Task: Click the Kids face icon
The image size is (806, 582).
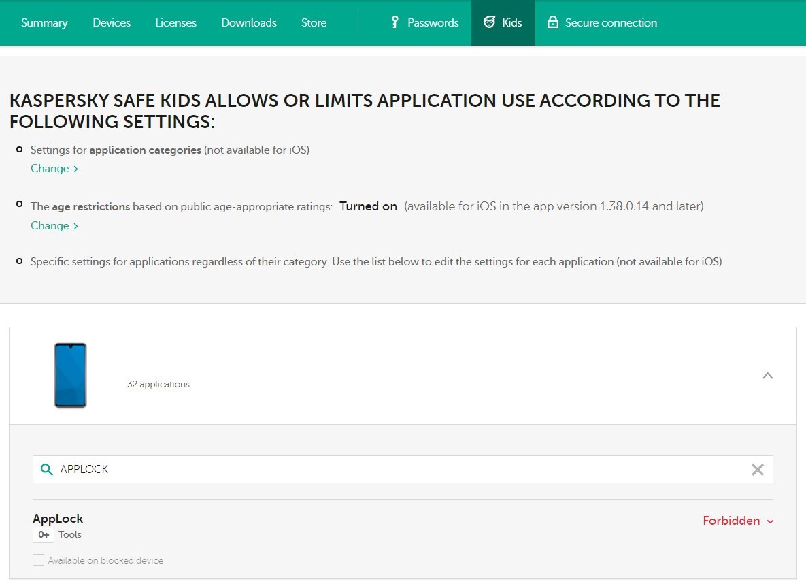Action: [x=489, y=22]
